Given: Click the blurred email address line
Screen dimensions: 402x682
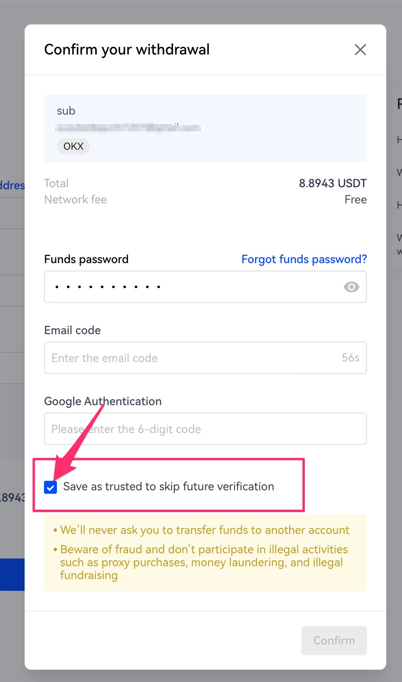Looking at the screenshot, I should (x=128, y=128).
